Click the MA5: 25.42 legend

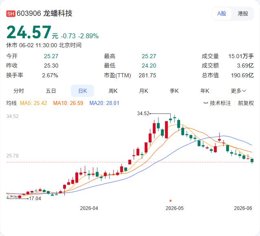point(33,103)
